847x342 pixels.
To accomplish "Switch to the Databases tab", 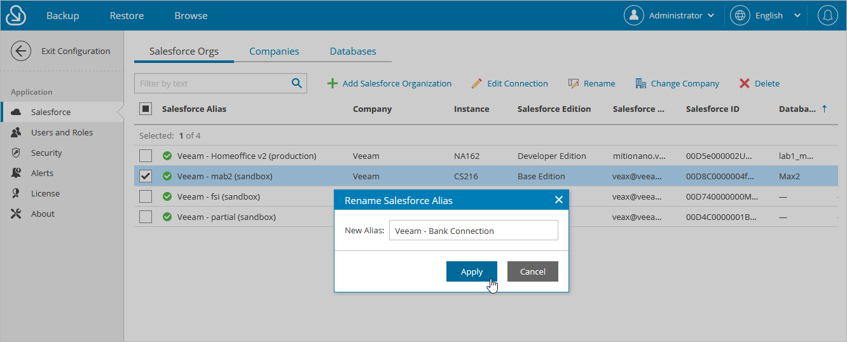I will pos(353,51).
